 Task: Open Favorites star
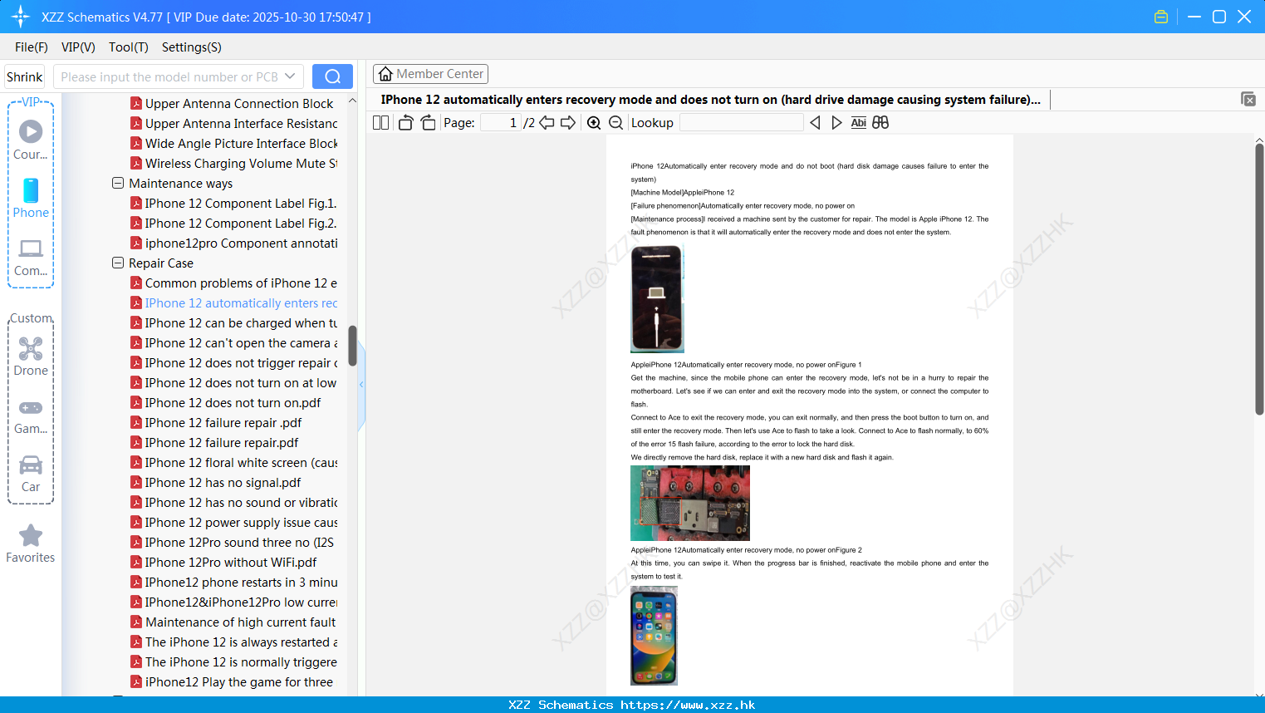[31, 543]
